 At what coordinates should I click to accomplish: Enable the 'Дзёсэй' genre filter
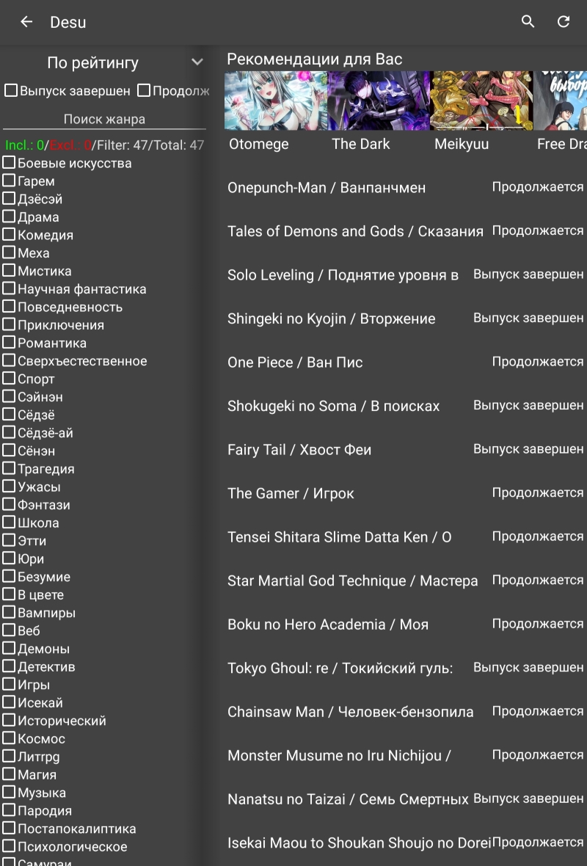pyautogui.click(x=9, y=198)
